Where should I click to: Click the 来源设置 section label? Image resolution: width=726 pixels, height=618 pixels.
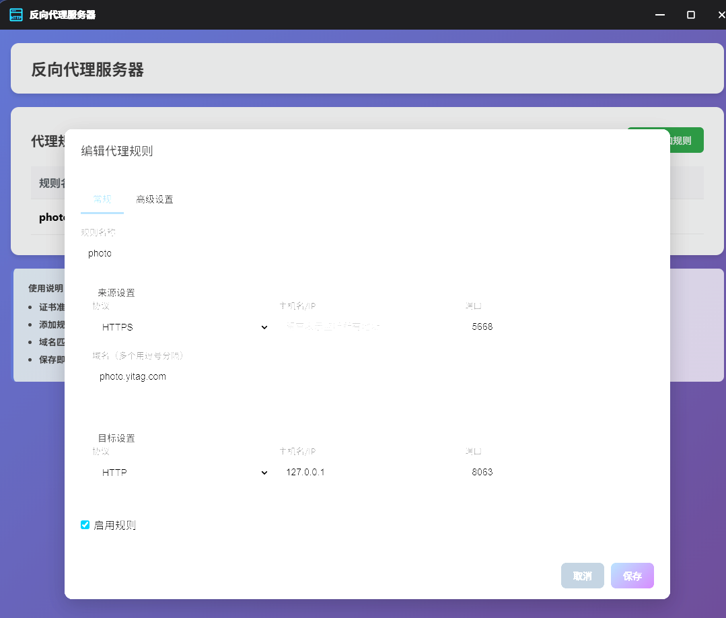click(116, 293)
